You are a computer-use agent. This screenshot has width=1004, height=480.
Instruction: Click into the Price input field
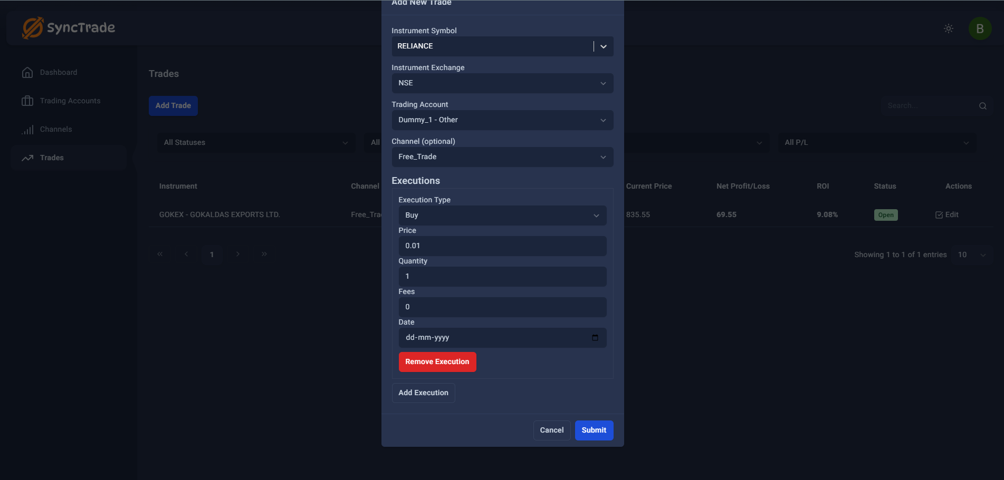pyautogui.click(x=502, y=246)
